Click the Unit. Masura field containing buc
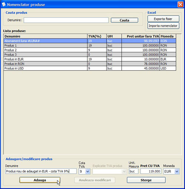This screenshot has width=185, height=189. [134, 171]
